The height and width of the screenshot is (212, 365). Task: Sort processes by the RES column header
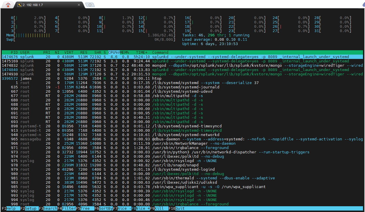[x=84, y=53]
